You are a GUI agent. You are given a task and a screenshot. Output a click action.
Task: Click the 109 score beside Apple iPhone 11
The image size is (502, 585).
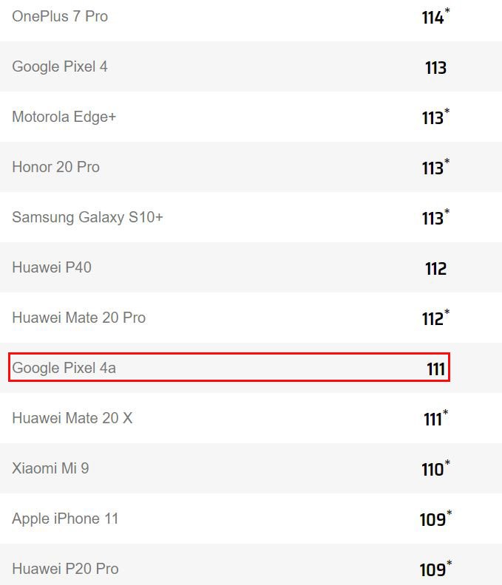[x=433, y=520]
